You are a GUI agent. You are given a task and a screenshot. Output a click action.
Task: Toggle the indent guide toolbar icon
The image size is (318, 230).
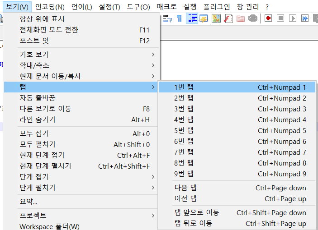(192, 18)
